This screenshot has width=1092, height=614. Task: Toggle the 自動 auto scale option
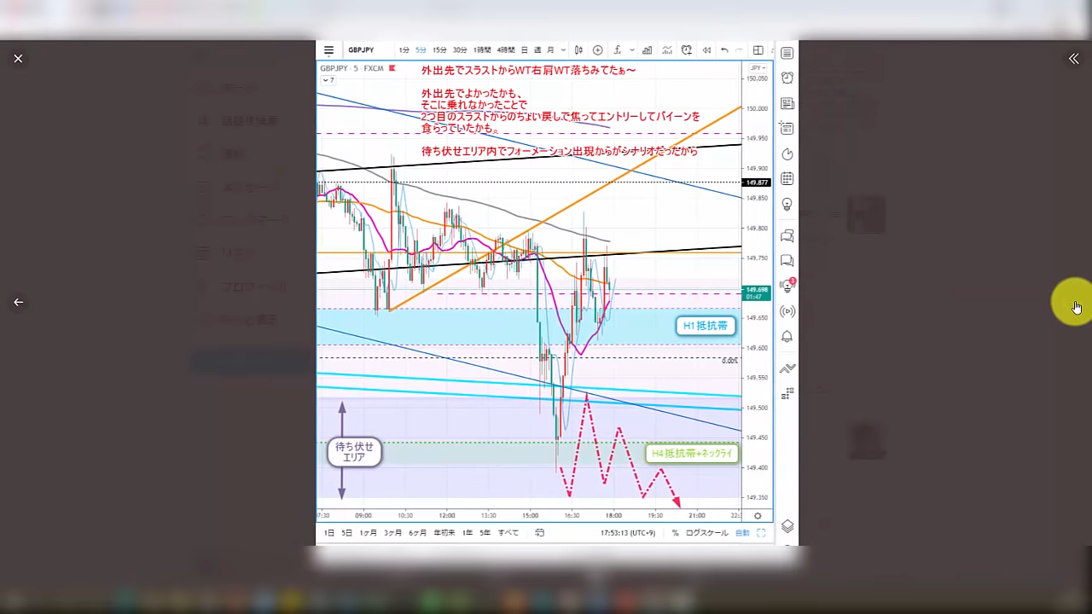[x=742, y=533]
